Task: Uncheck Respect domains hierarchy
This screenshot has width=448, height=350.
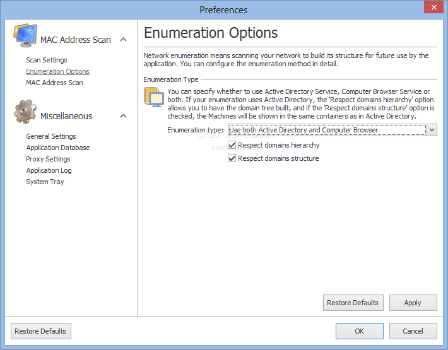Action: 232,145
